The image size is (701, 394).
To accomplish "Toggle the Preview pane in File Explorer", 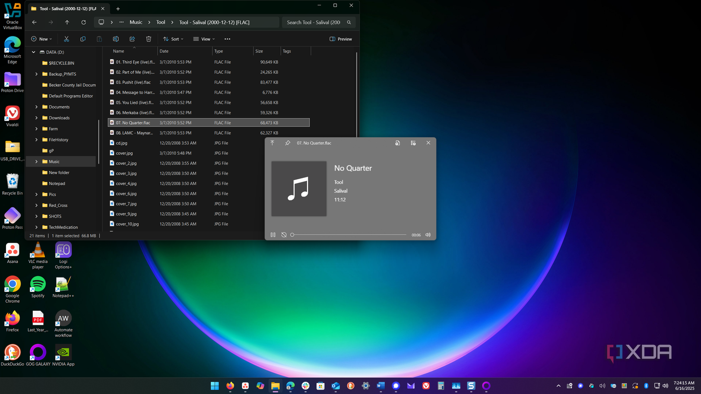I will [x=341, y=39].
